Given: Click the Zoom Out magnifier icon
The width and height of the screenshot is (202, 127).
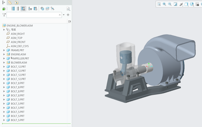Looking at the screenshot, I should (170, 4).
